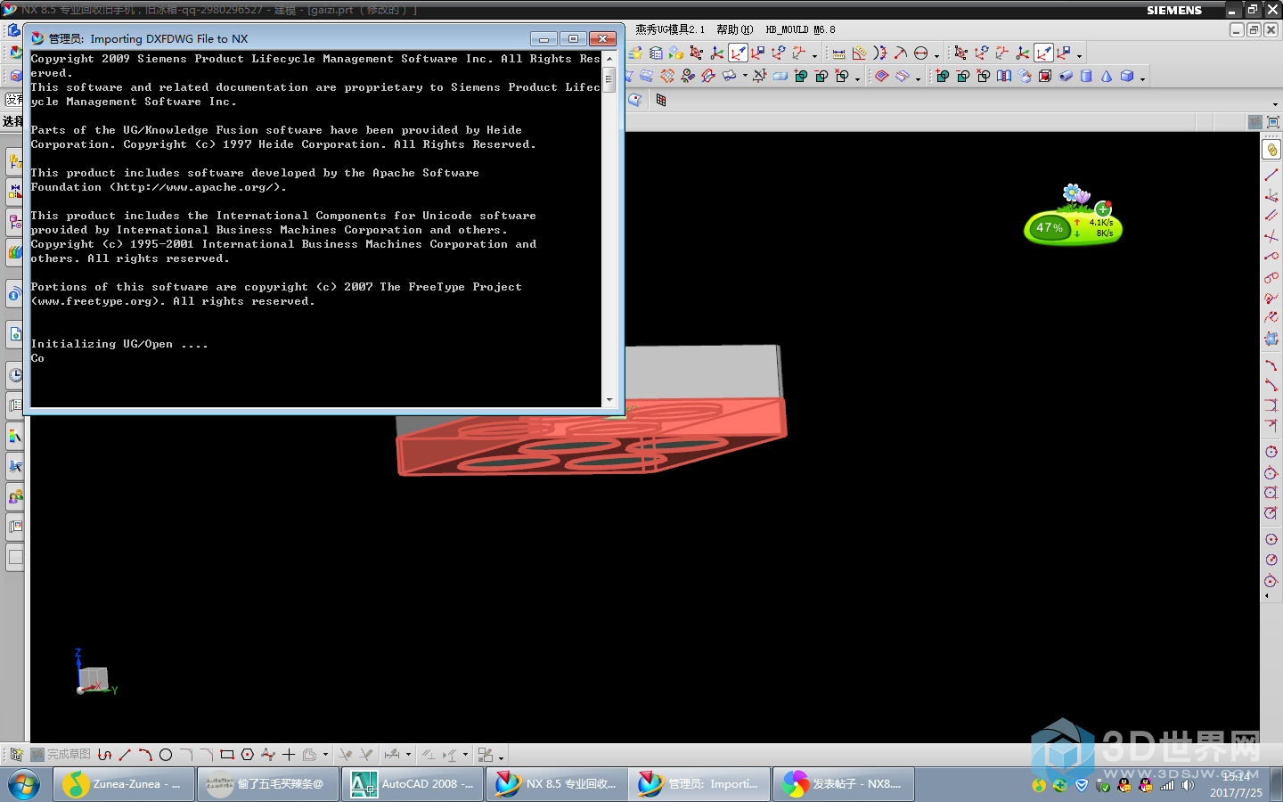Click the view triad coordinate cube
This screenshot has height=802, width=1283.
tap(94, 680)
